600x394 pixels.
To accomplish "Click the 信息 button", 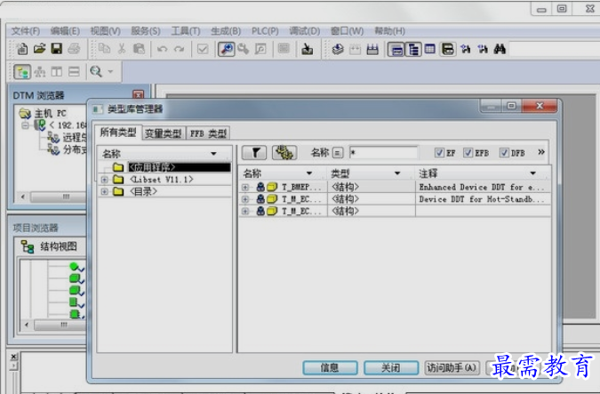I will pos(330,368).
